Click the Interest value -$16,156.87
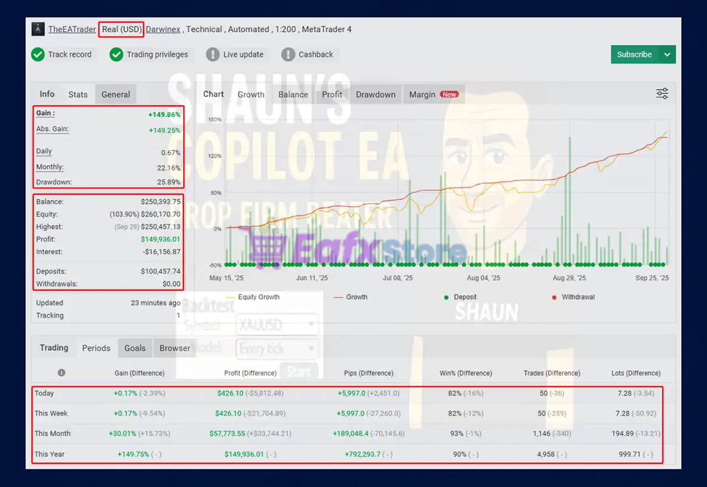 point(161,251)
